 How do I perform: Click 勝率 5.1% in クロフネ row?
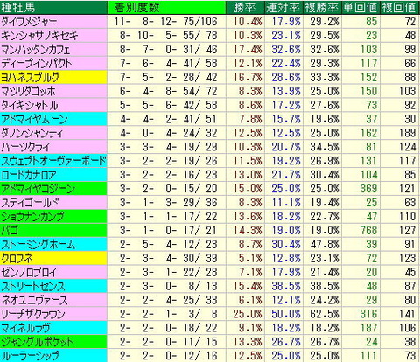tap(250, 259)
